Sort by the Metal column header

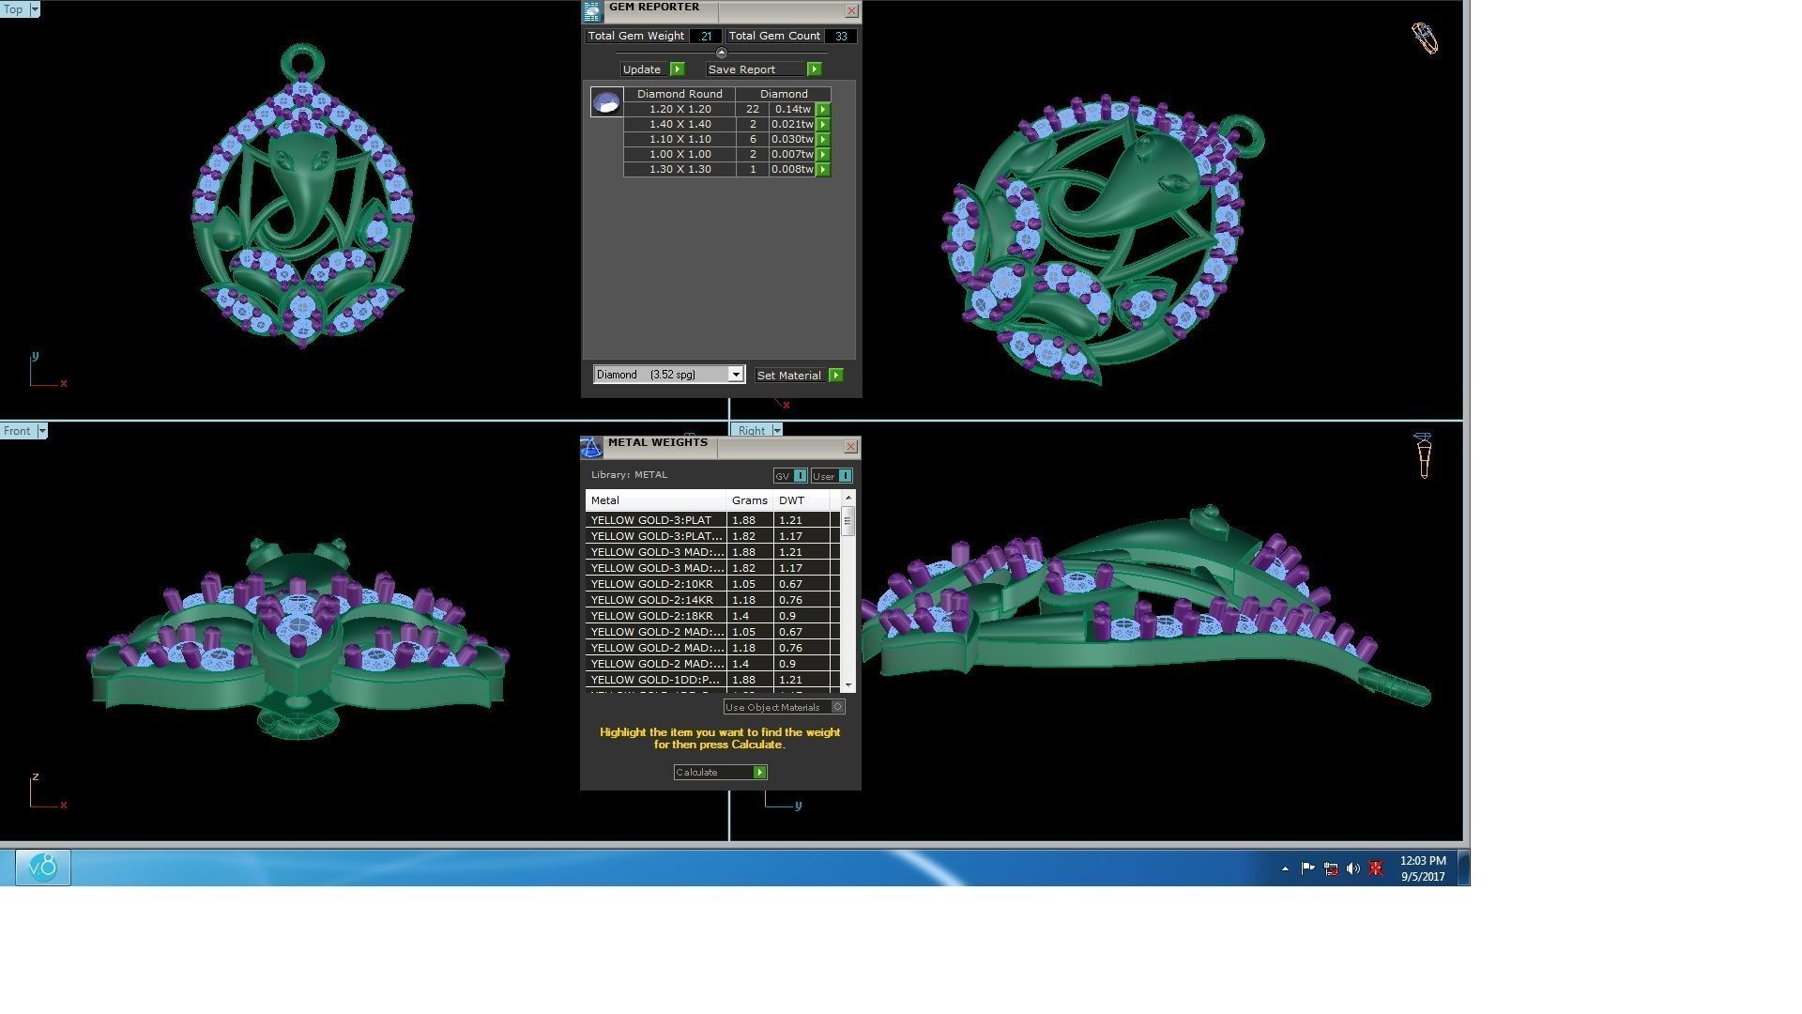point(656,500)
